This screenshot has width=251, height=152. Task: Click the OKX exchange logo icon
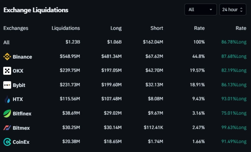click(7, 71)
